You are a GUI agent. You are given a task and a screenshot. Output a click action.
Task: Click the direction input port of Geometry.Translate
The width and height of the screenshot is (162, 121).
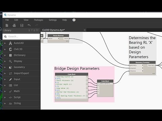136,68
